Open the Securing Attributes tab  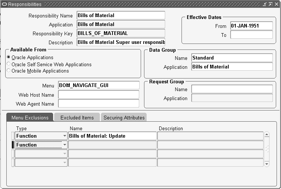[x=124, y=118]
